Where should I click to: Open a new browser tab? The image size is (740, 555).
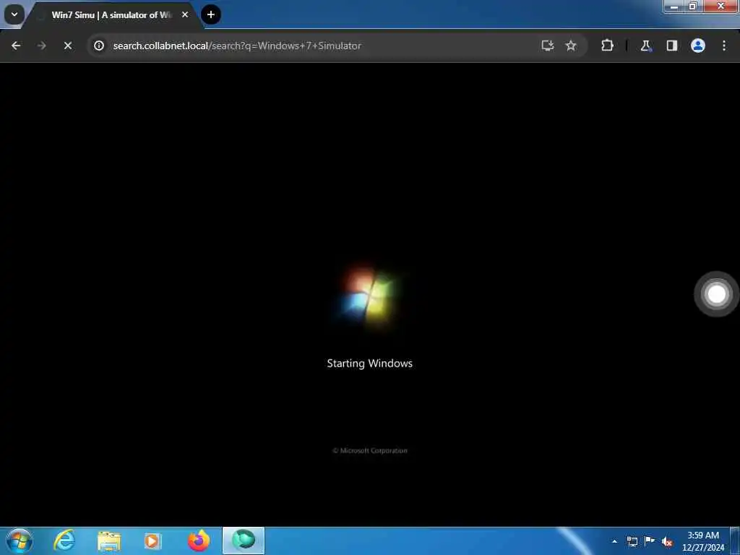click(x=211, y=14)
